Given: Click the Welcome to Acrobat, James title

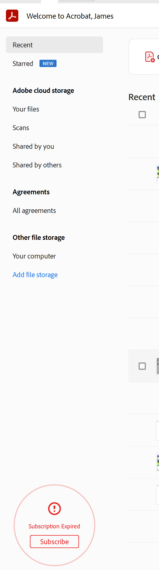Looking at the screenshot, I should [x=70, y=16].
